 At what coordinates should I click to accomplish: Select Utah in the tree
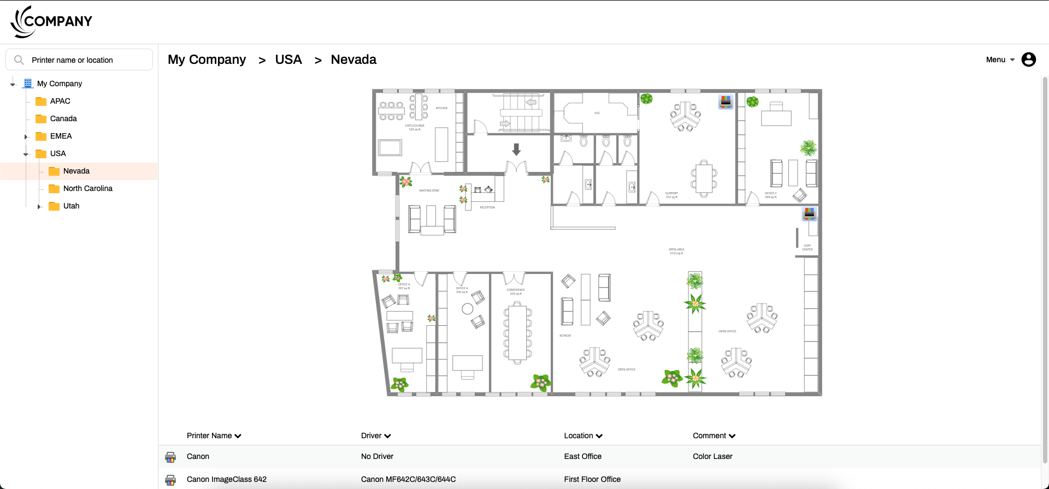[x=71, y=206]
